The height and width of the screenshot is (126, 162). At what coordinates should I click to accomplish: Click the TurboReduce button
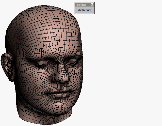pos(83,10)
